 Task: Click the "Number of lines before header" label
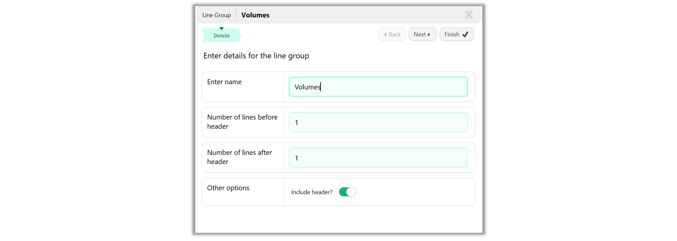click(242, 122)
